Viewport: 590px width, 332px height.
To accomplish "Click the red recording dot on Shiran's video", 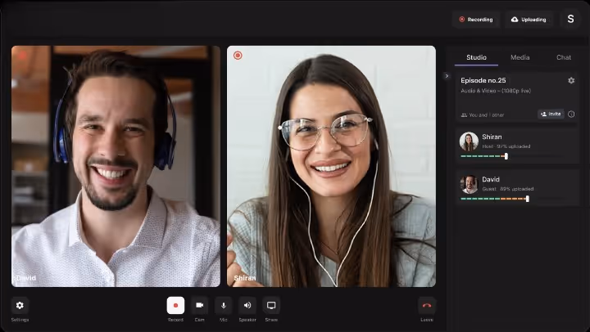I will (x=238, y=56).
